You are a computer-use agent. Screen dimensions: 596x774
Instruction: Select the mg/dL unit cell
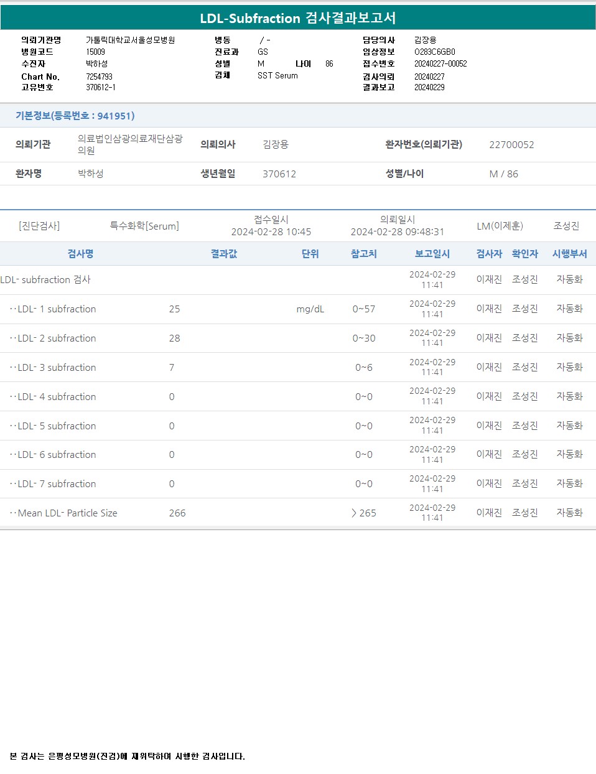coord(310,309)
